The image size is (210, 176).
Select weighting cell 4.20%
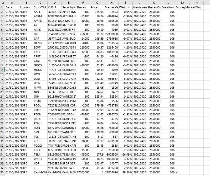(x=125, y=47)
